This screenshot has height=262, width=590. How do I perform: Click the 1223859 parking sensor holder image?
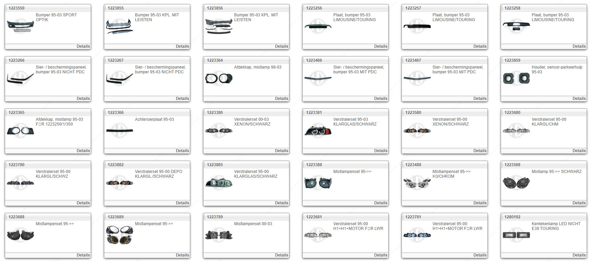[516, 78]
